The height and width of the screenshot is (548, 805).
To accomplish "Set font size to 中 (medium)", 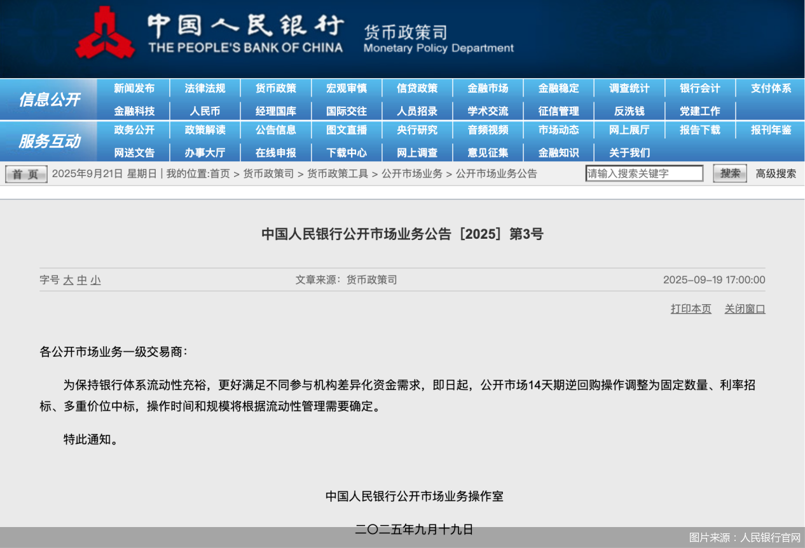I will (82, 280).
